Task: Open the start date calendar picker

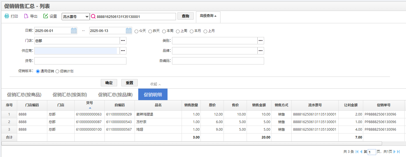Action: pos(74,31)
